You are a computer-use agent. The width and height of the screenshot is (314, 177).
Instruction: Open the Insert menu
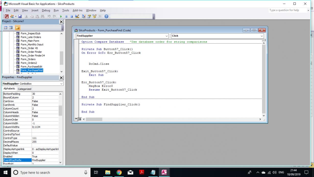pyautogui.click(x=35, y=10)
